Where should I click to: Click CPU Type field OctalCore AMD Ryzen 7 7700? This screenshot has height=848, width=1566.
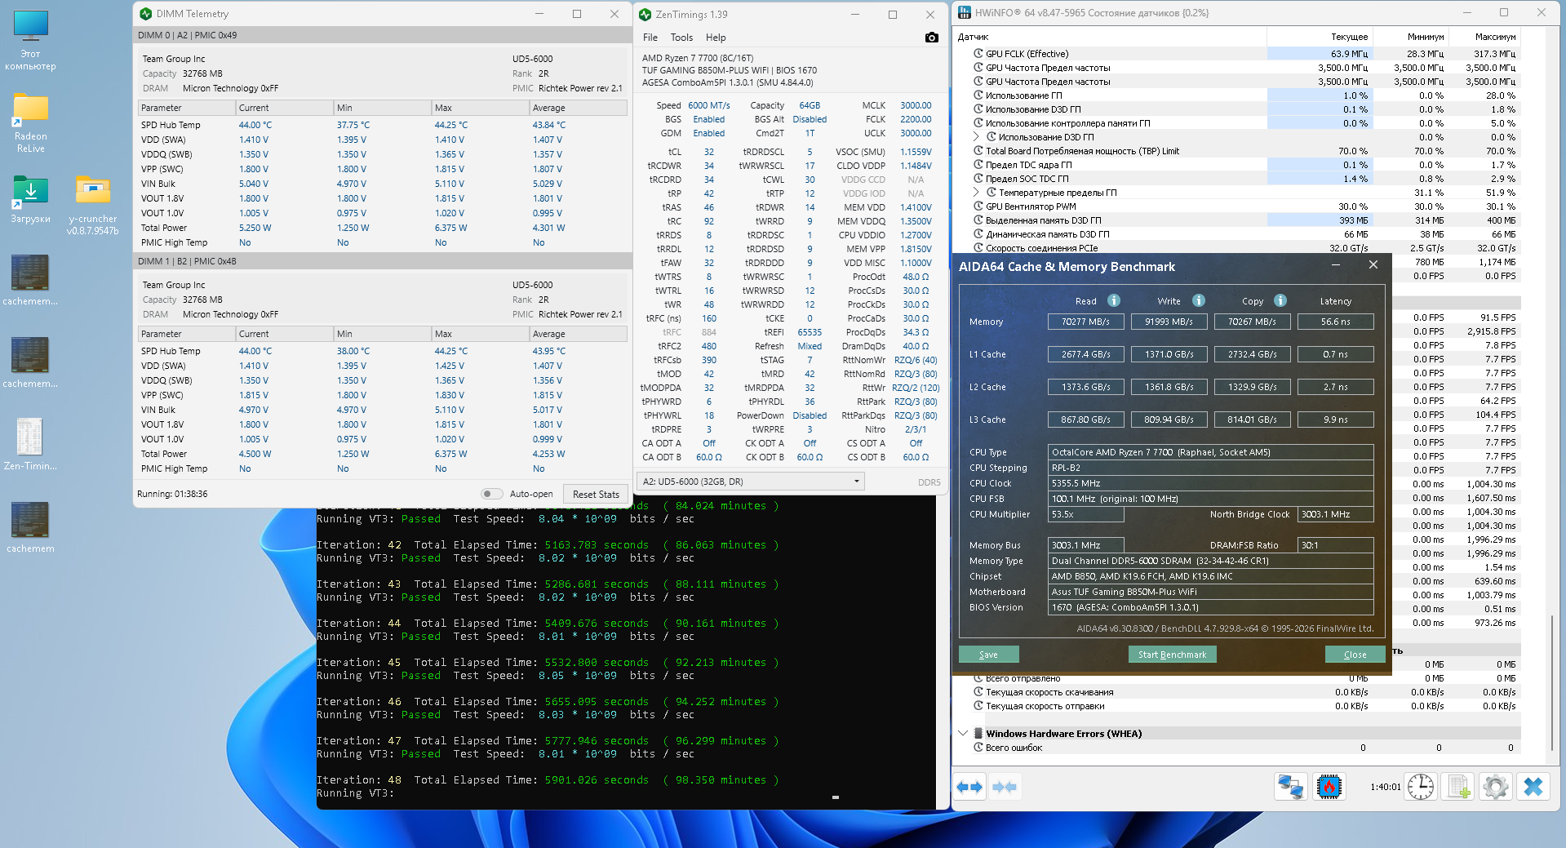point(1210,452)
